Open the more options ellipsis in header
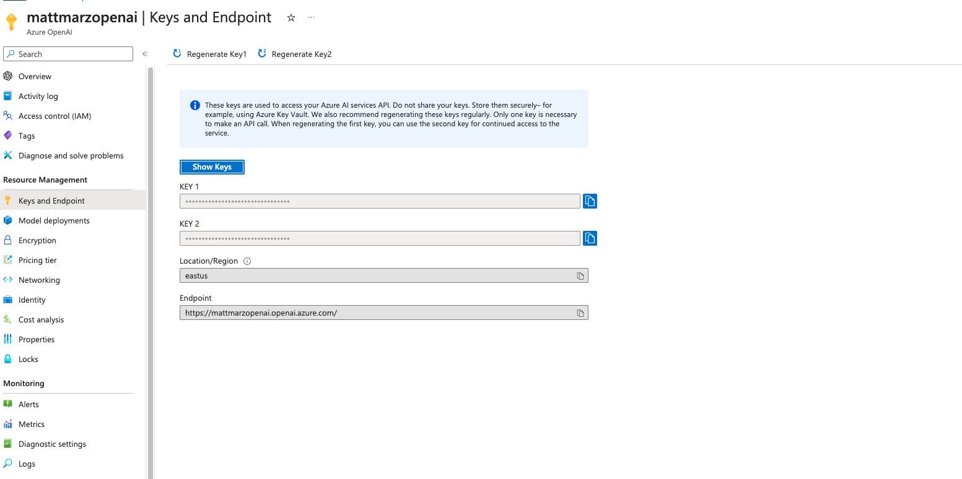This screenshot has width=962, height=479. (x=311, y=18)
